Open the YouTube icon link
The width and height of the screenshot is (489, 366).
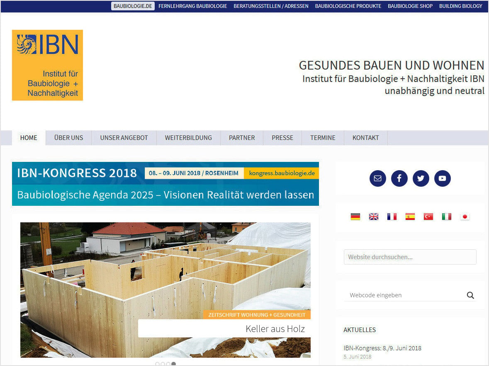(x=442, y=178)
